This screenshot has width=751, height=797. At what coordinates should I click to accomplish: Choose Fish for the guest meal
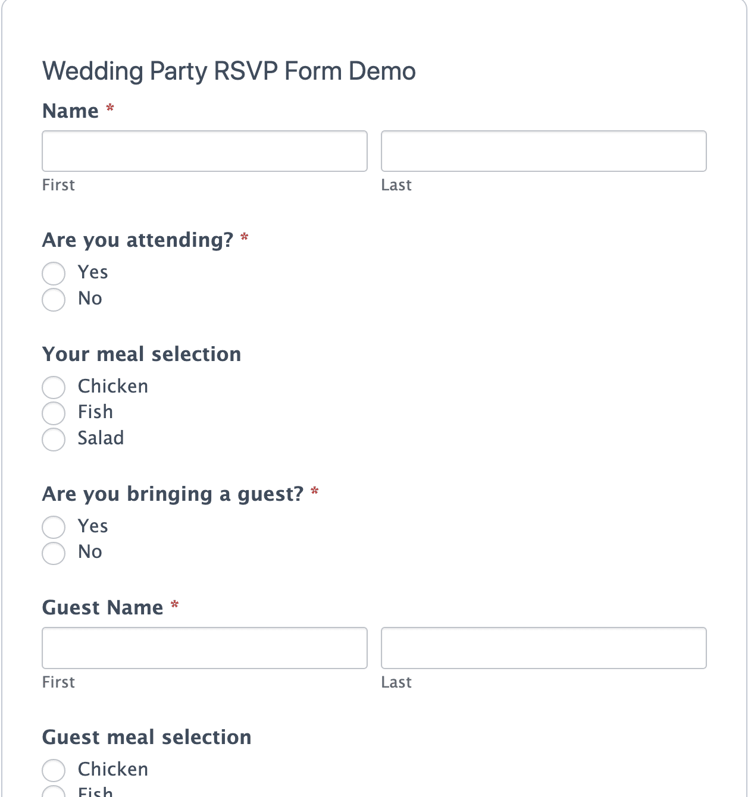pyautogui.click(x=53, y=792)
